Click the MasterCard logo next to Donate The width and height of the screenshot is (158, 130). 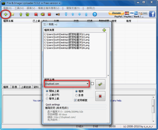click(127, 13)
